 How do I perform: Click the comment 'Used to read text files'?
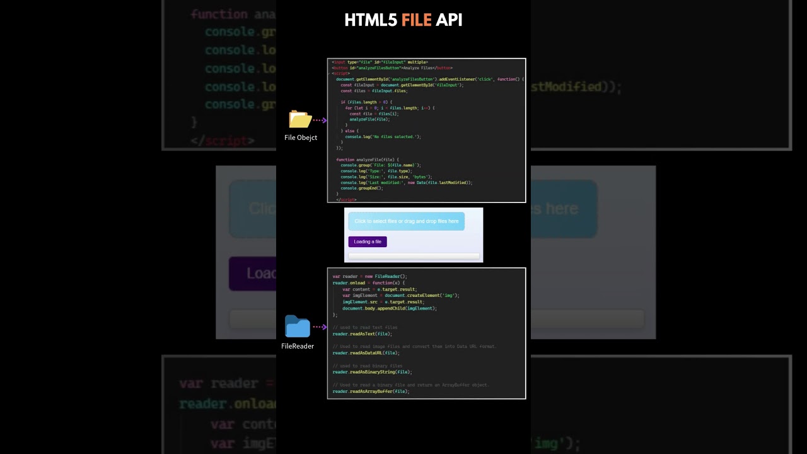click(x=365, y=327)
